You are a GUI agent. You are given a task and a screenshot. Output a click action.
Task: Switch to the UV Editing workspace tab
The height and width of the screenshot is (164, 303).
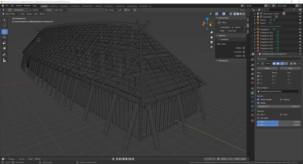pos(75,6)
